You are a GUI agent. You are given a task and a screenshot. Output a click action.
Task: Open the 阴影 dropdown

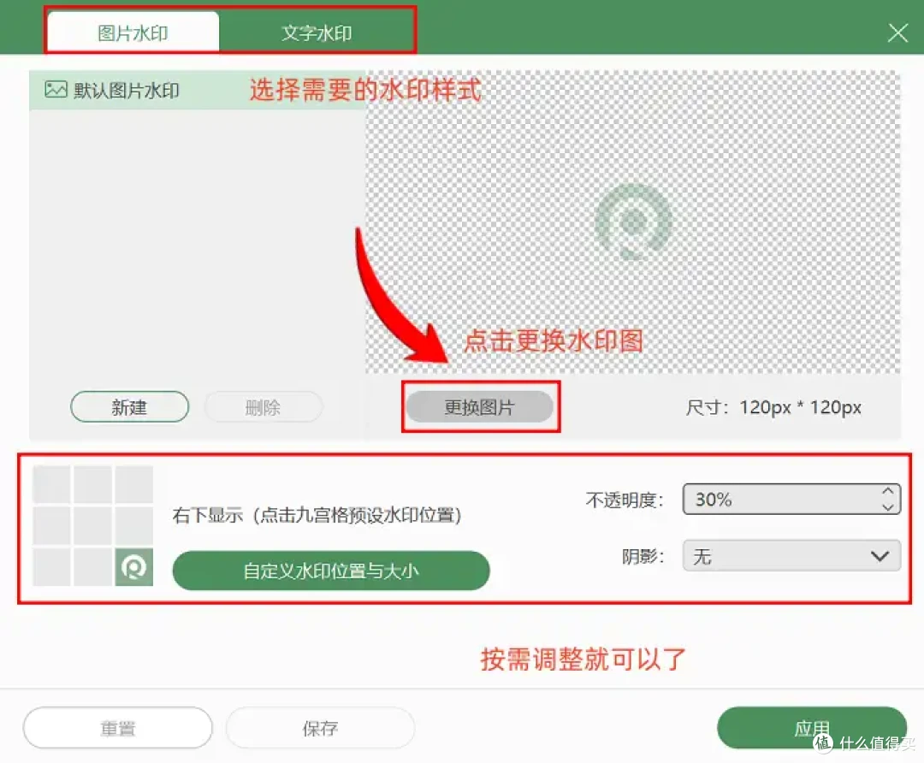791,556
